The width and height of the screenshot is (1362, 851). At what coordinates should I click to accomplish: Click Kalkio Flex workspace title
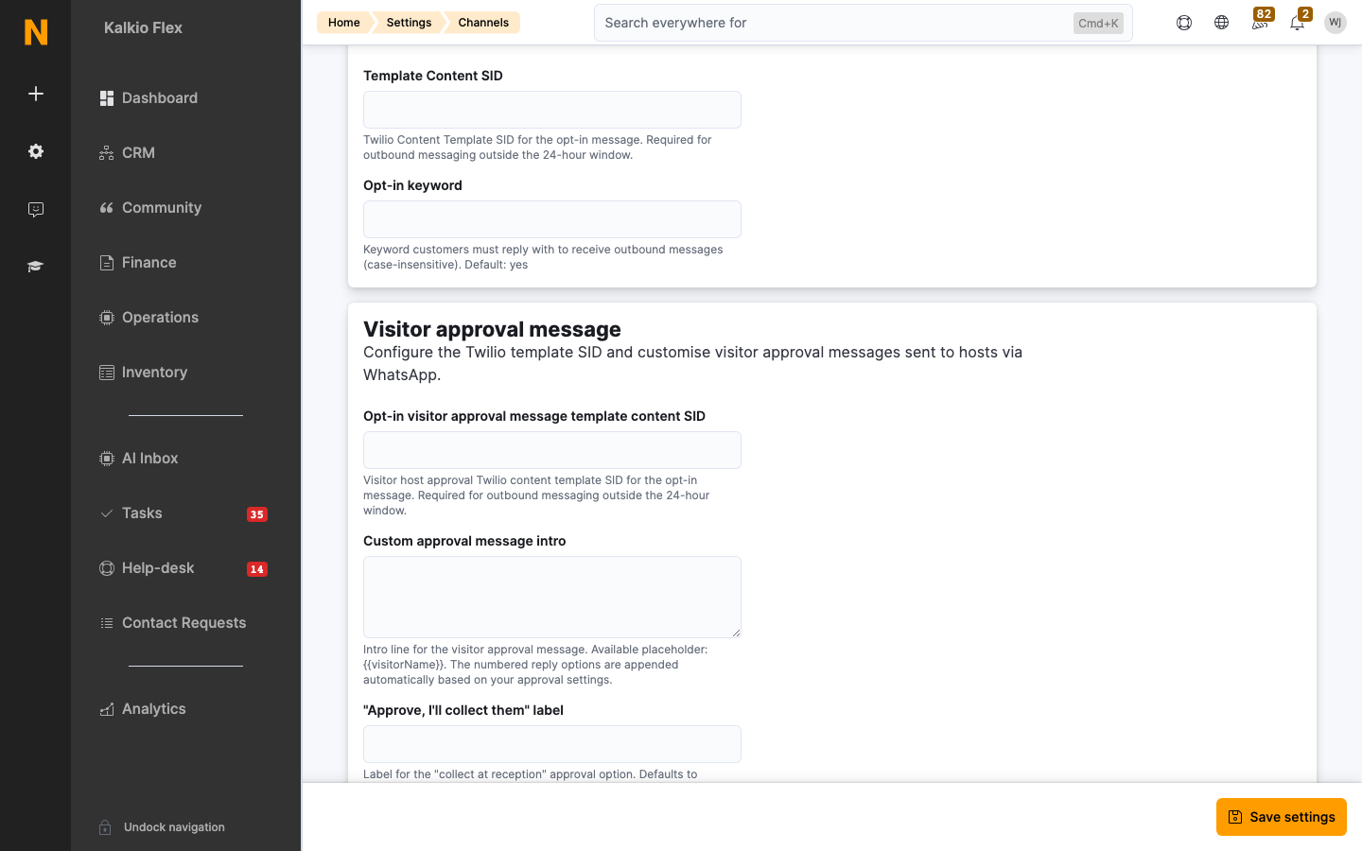(143, 28)
